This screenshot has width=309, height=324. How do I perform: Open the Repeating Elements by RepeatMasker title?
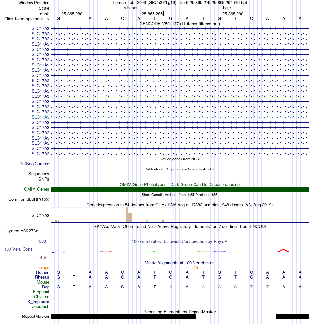tap(180, 312)
